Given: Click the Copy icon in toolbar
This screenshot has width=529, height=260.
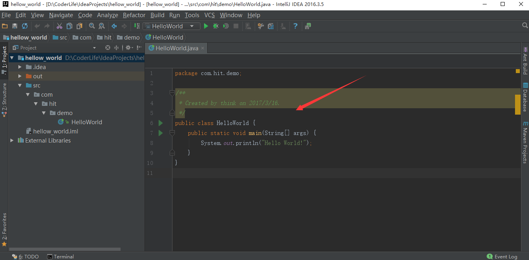Looking at the screenshot, I should pyautogui.click(x=69, y=26).
